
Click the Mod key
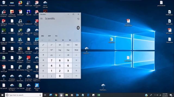76,50
